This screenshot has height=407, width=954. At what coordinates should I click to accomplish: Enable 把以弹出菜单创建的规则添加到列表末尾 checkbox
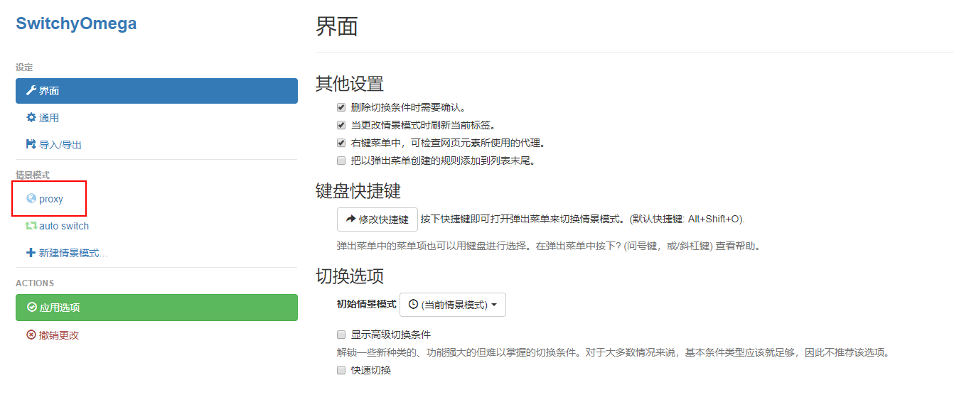pyautogui.click(x=341, y=161)
